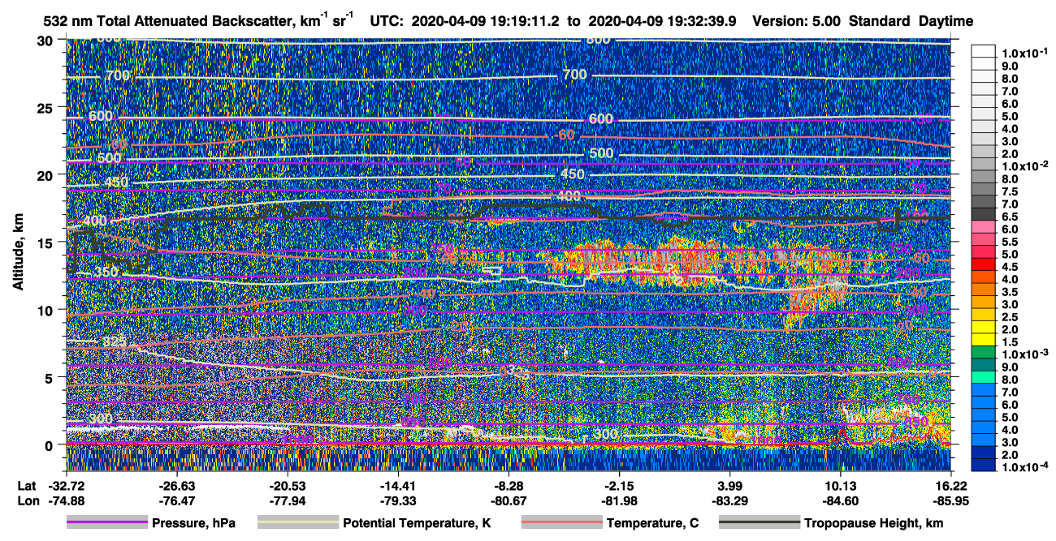Click the word 'Daytime' in the title
The width and height of the screenshot is (1056, 541).
point(946,21)
